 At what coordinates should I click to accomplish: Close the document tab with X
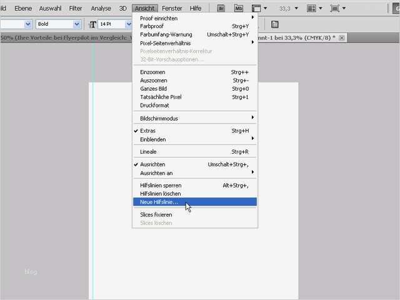[x=342, y=38]
